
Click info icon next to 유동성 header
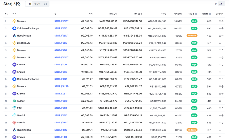(210, 14)
